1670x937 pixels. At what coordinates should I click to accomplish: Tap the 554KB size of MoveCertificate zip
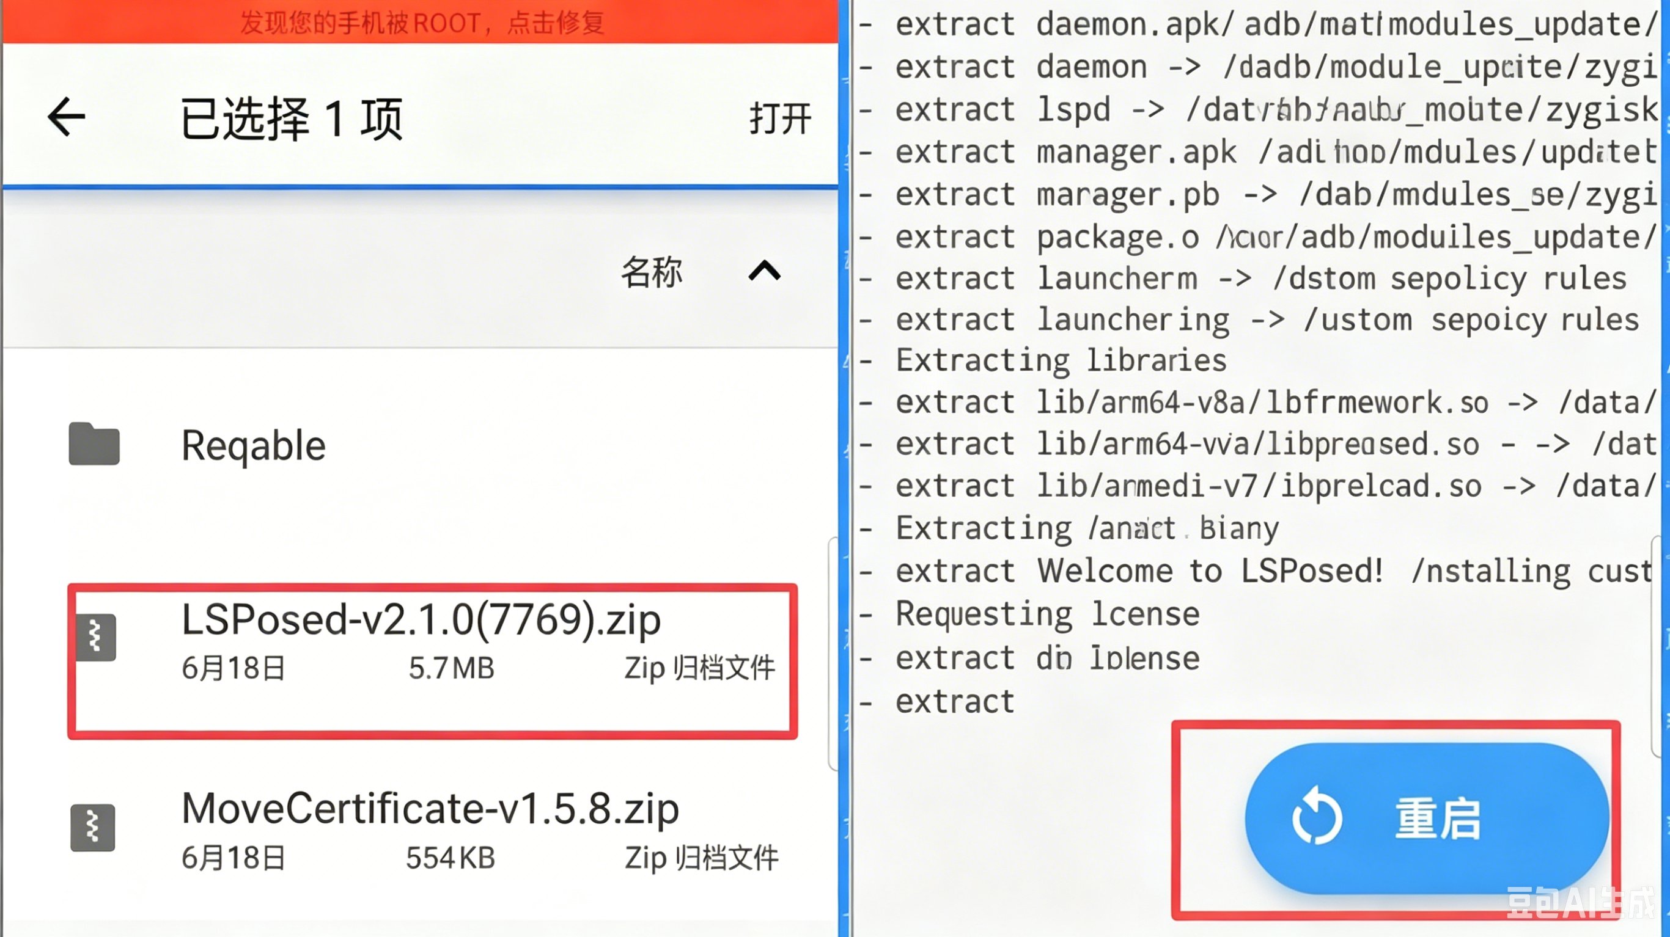tap(451, 858)
